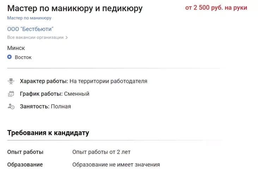Open the Мастер по маникюру category link
Screen dimensions: 258x172
(29, 18)
